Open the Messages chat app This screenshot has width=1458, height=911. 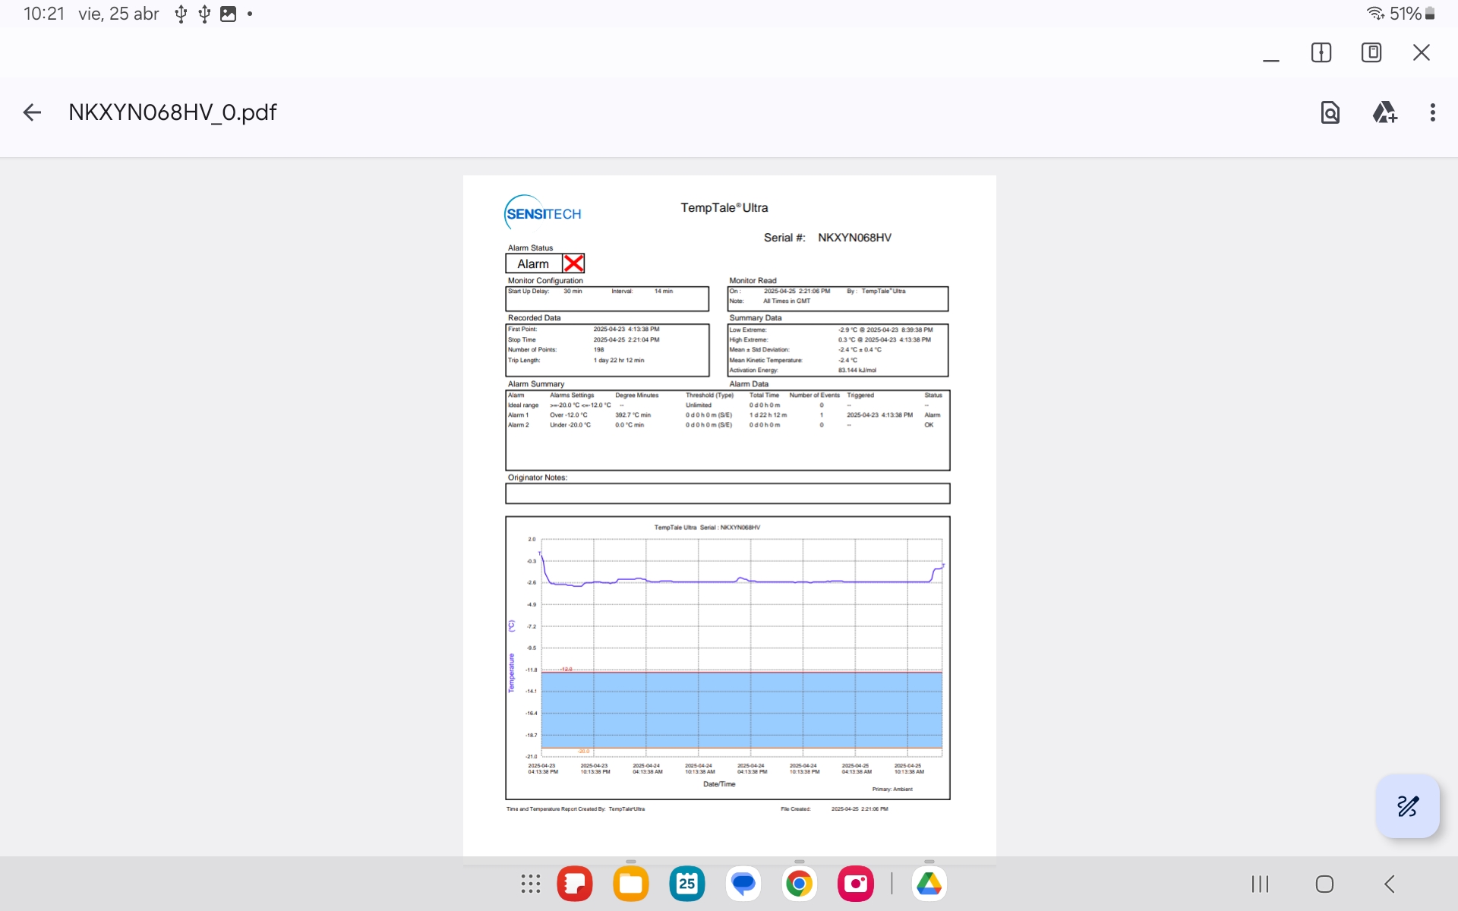point(743,884)
